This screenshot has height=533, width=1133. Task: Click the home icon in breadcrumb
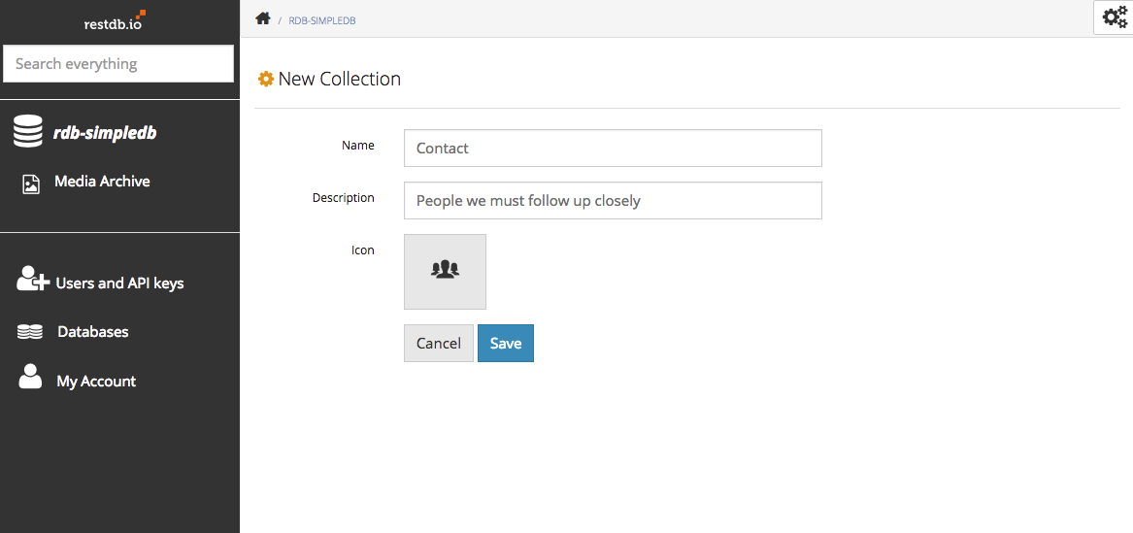[x=262, y=18]
